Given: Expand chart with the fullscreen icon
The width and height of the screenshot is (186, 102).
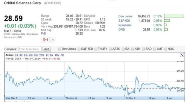Looking at the screenshot, I should tap(182, 55).
